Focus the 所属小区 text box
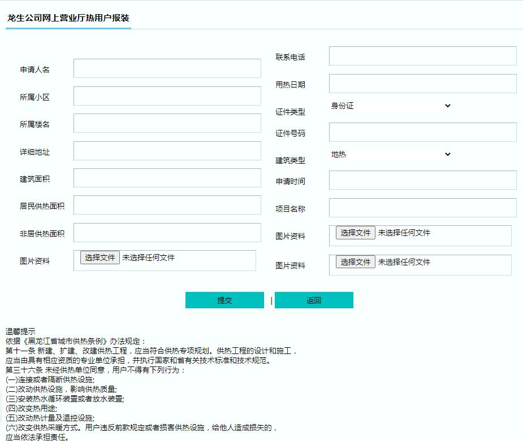The width and height of the screenshot is (523, 441). [167, 96]
